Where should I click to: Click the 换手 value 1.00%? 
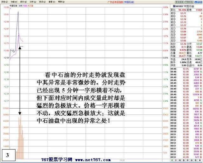[183, 62]
